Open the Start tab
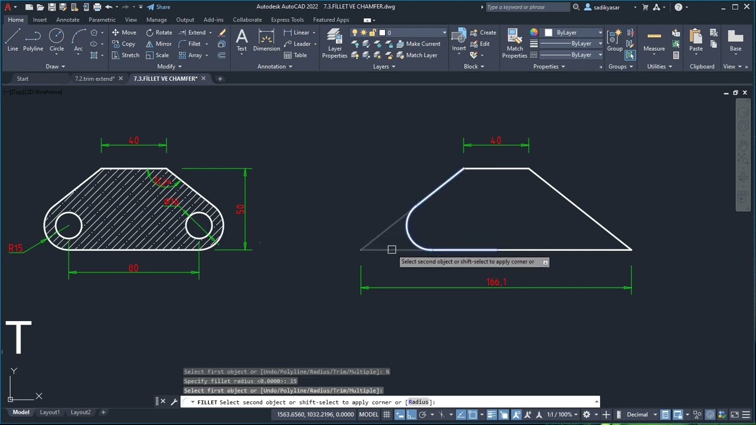This screenshot has width=756, height=425. point(22,79)
